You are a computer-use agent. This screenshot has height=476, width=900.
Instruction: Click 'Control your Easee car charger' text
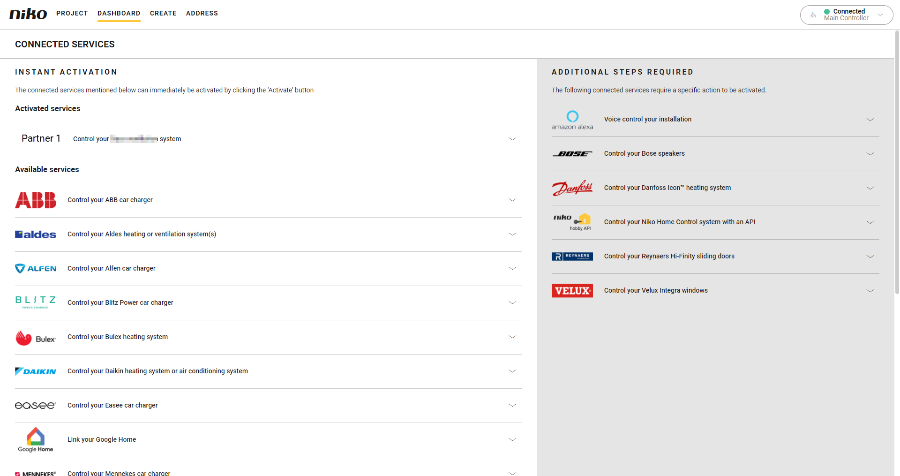point(112,405)
